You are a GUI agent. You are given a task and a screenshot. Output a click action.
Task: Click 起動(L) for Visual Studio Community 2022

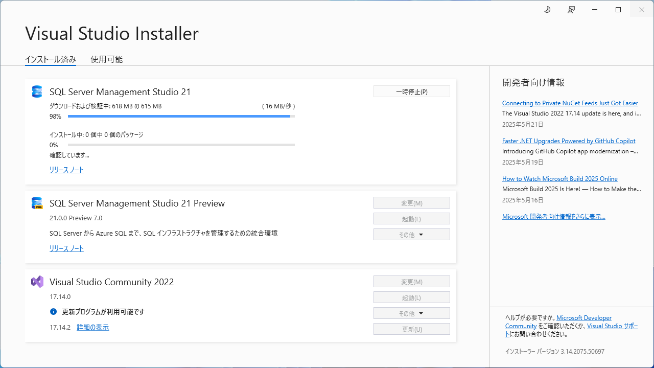[x=412, y=297]
